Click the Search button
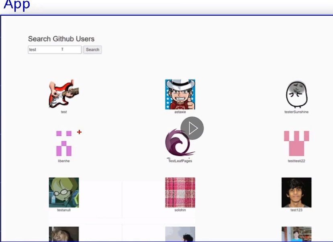 92,49
